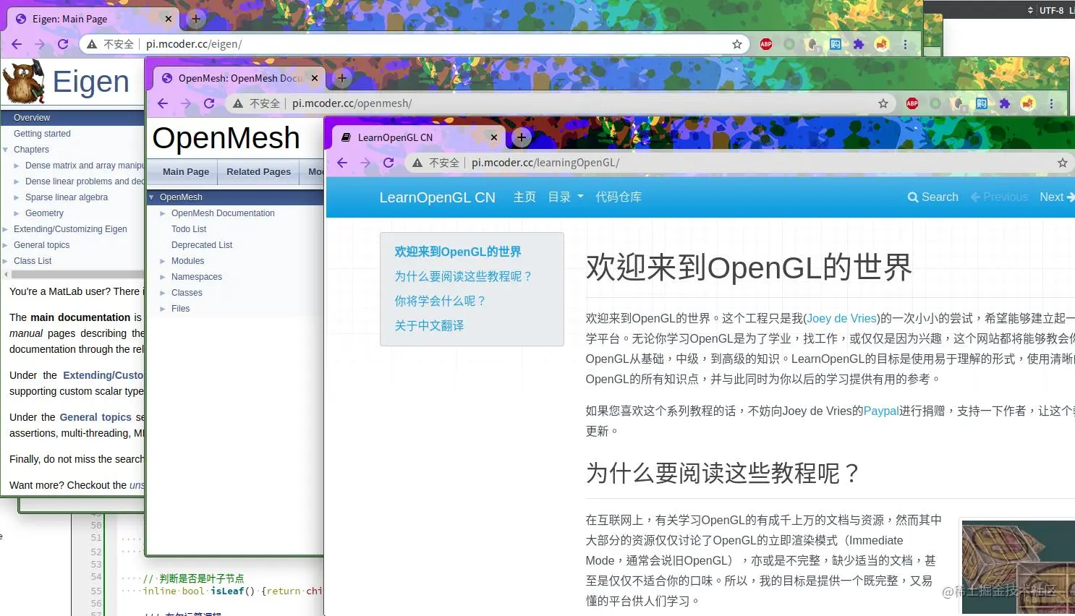The width and height of the screenshot is (1075, 616).
Task: Open the Chrome three-dot menu in Eigen window
Action: coord(905,44)
